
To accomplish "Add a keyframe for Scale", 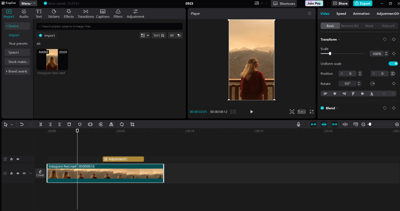I will coord(394,54).
